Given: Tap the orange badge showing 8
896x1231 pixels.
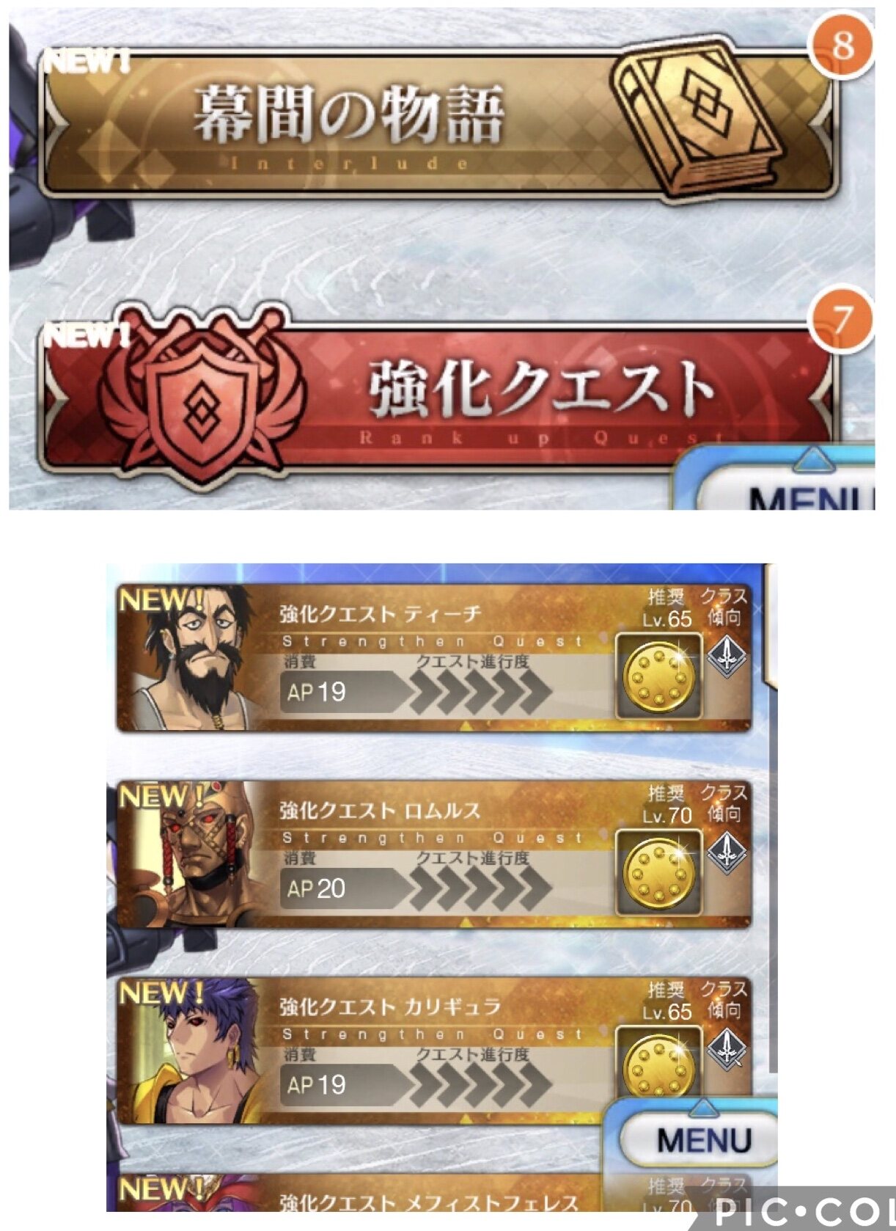Looking at the screenshot, I should [842, 45].
